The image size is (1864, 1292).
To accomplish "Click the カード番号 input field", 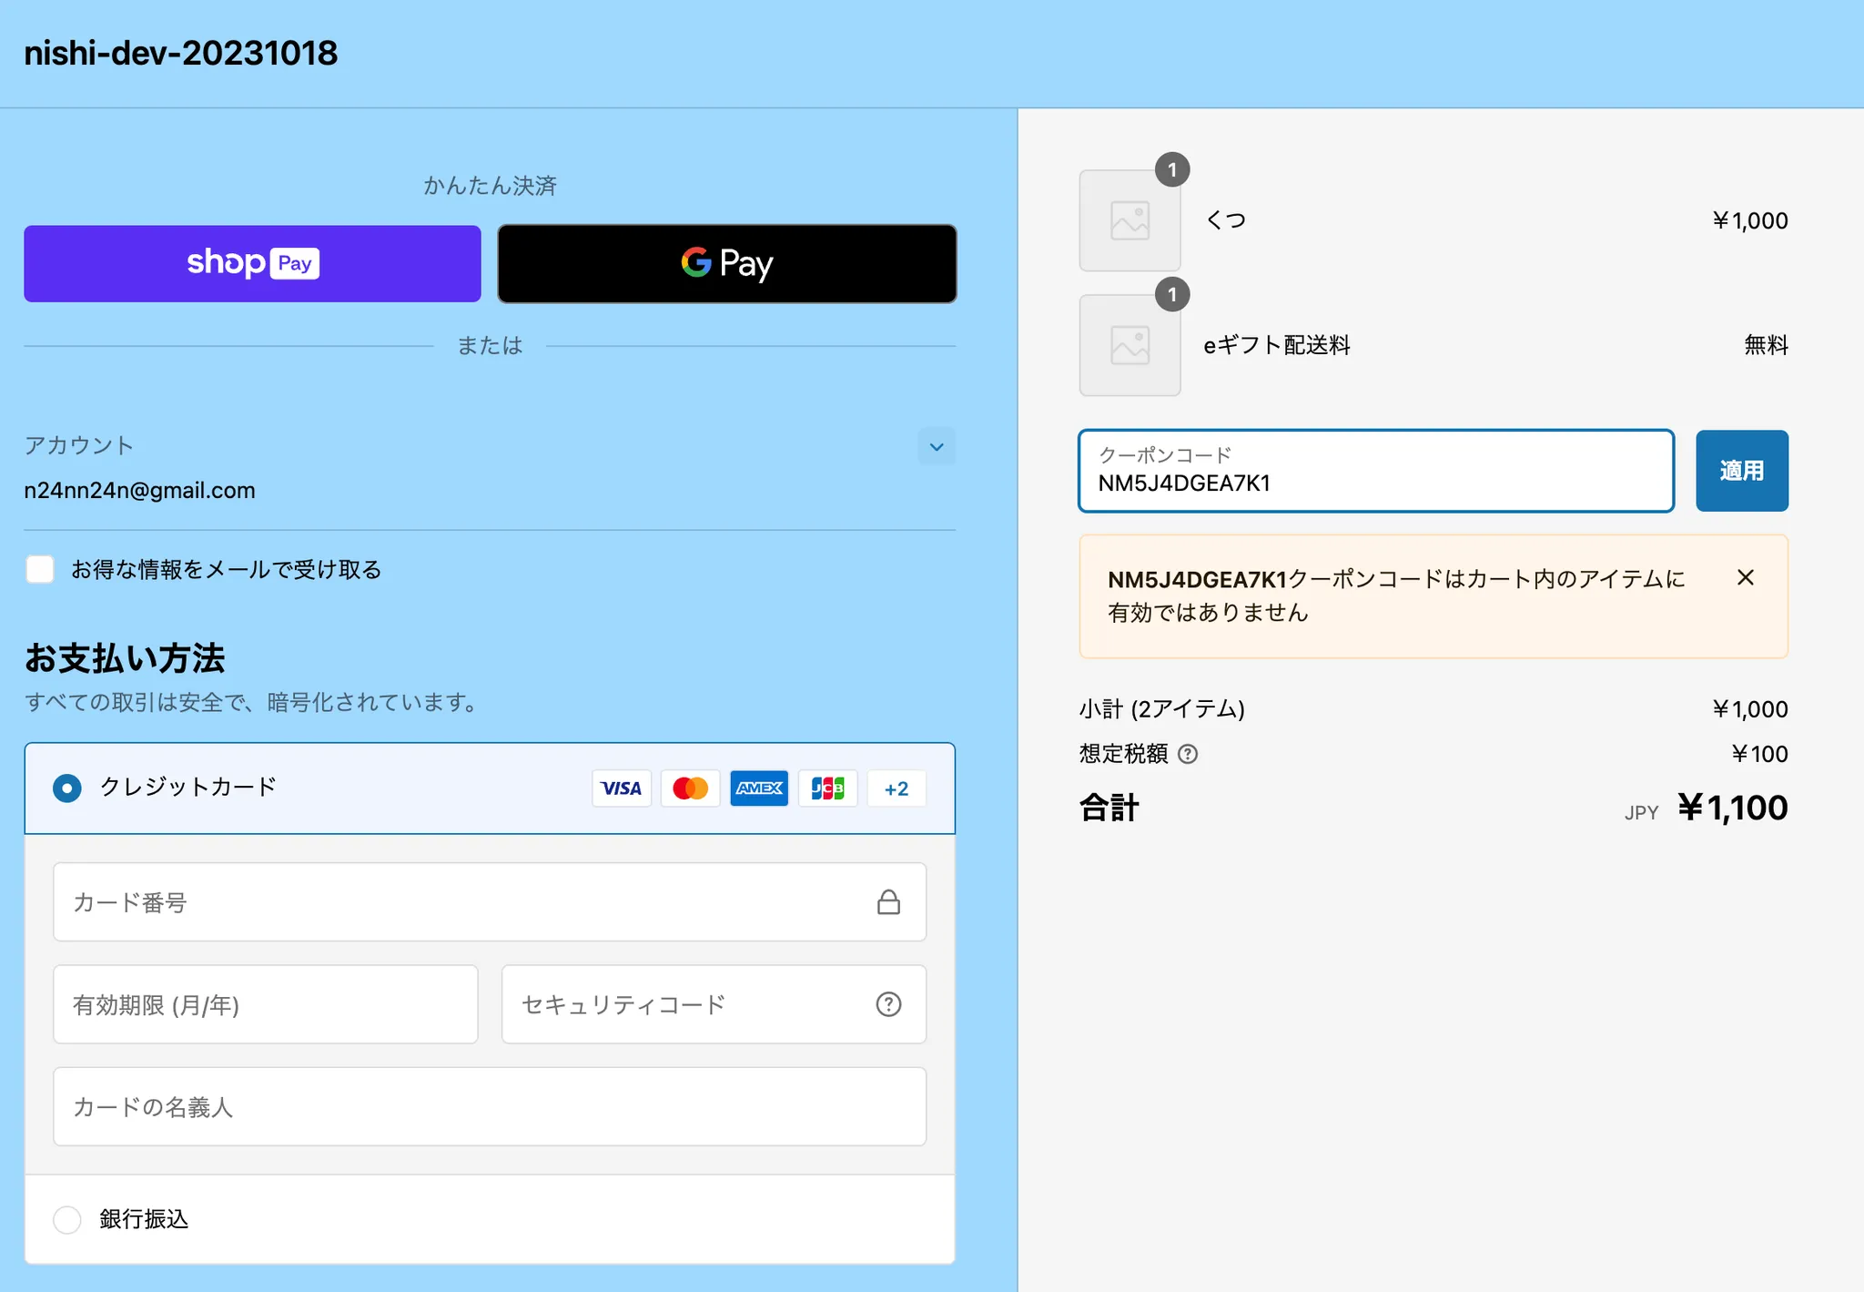I will pyautogui.click(x=455, y=902).
